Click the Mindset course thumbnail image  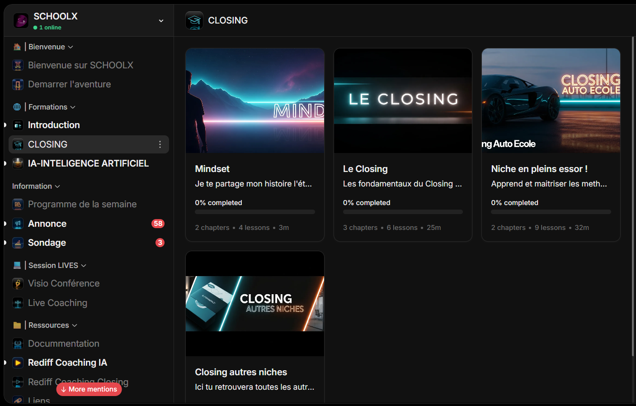[255, 100]
